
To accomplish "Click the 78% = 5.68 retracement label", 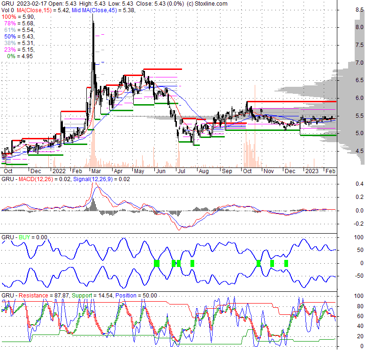I will pyautogui.click(x=19, y=23).
